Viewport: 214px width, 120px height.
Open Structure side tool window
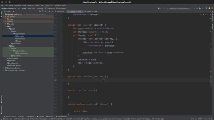click(x=1, y=110)
